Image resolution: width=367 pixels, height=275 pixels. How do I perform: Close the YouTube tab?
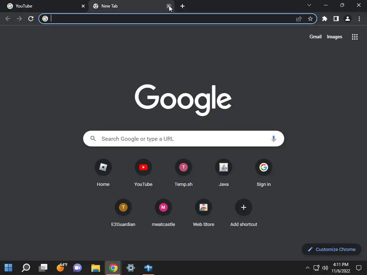point(83,6)
